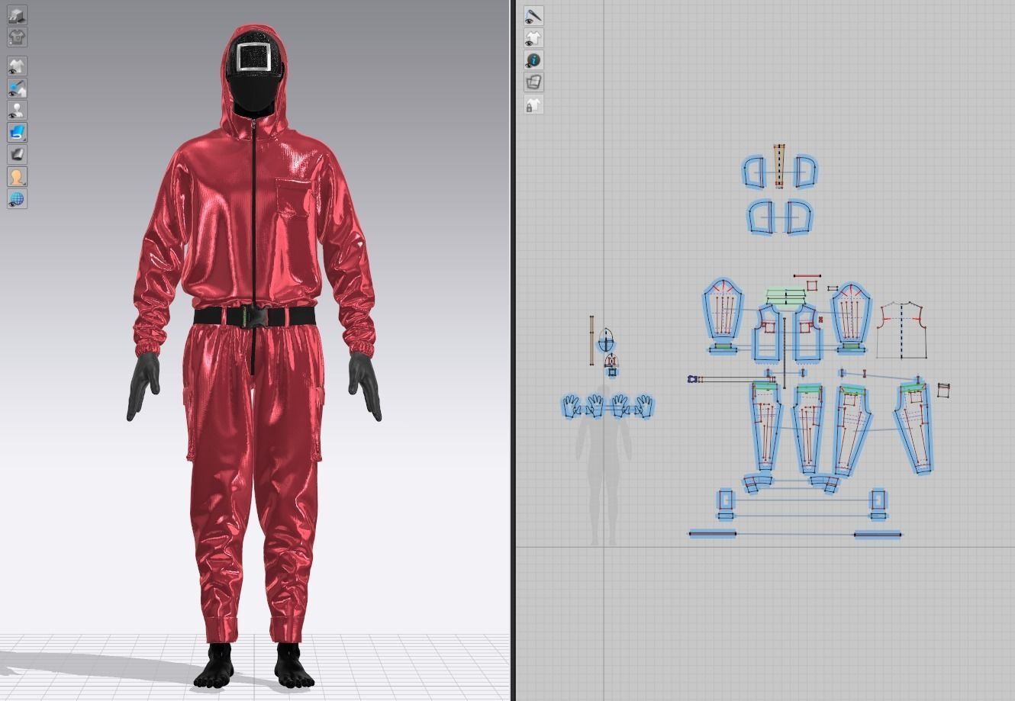Select the avatar's left-side black glove in 3D view

coord(143,385)
